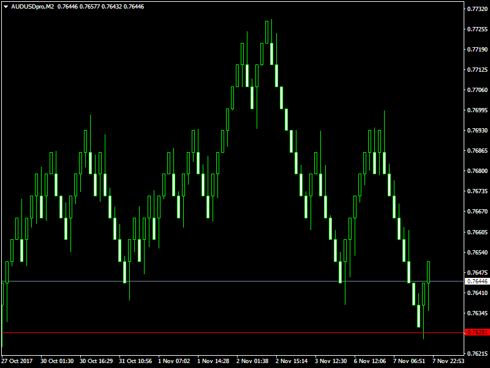Image resolution: width=490 pixels, height=368 pixels.
Task: Click the 0.76410 price scale value
Action: click(x=477, y=293)
